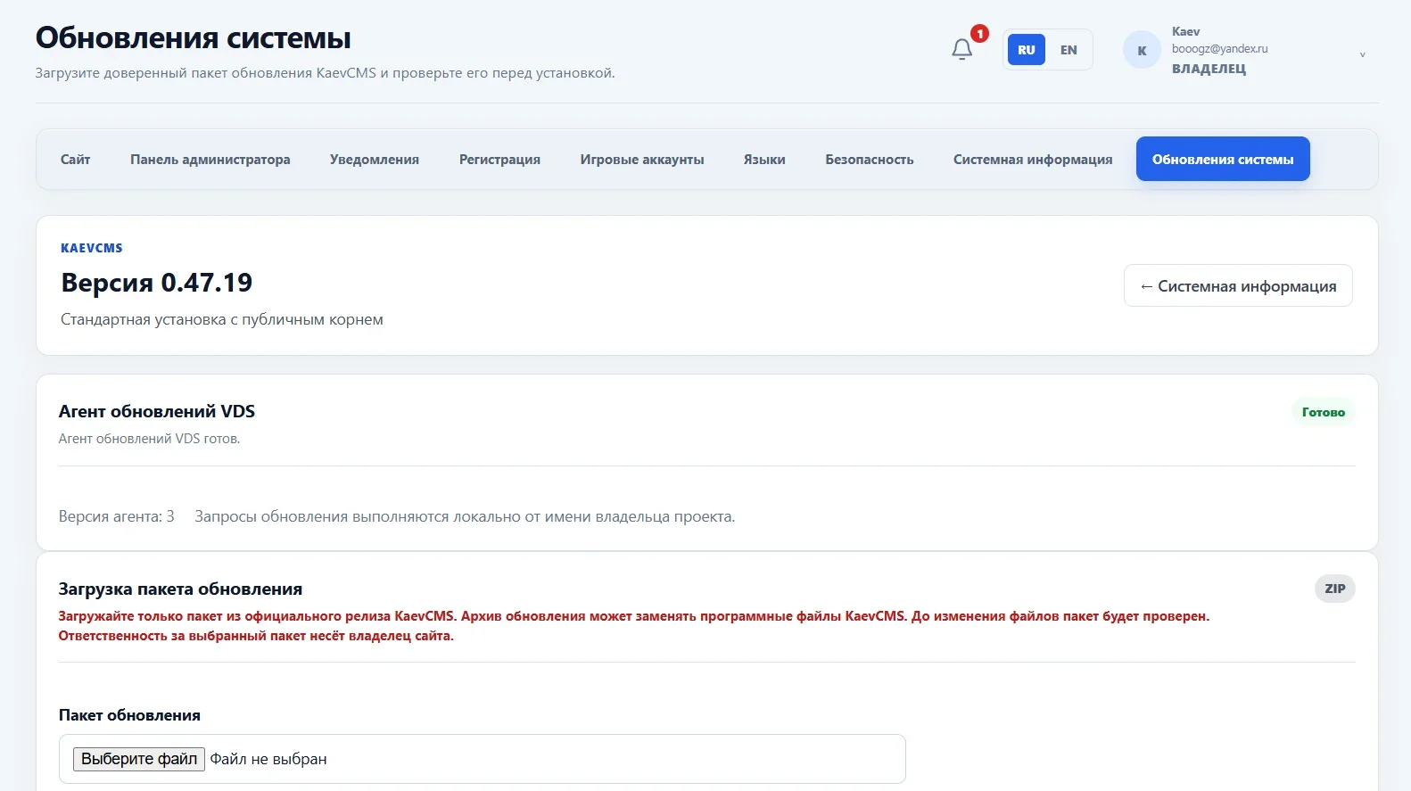Image resolution: width=1411 pixels, height=791 pixels.
Task: Open the Панель администратора tab
Action: pos(210,159)
